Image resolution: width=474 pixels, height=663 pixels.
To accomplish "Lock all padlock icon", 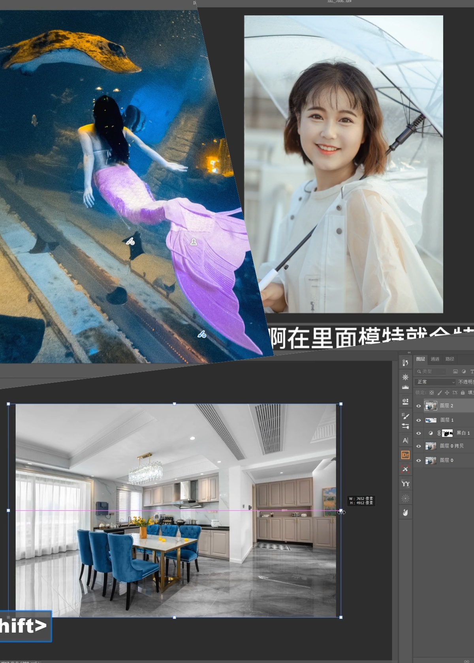I will point(463,393).
